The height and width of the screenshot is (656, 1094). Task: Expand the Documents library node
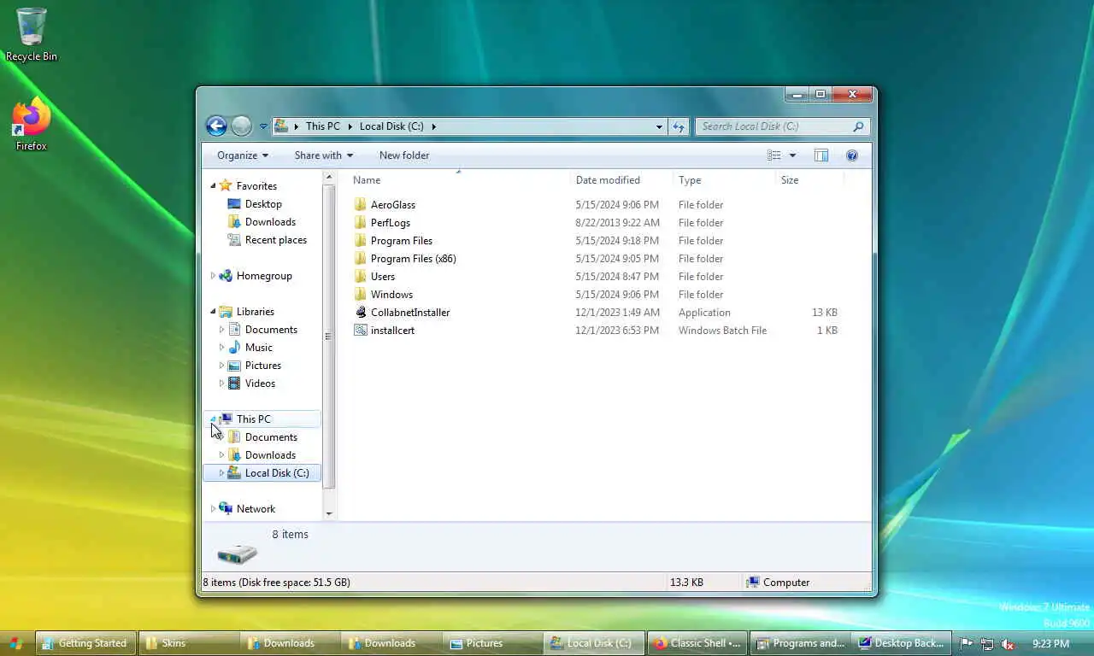point(222,330)
